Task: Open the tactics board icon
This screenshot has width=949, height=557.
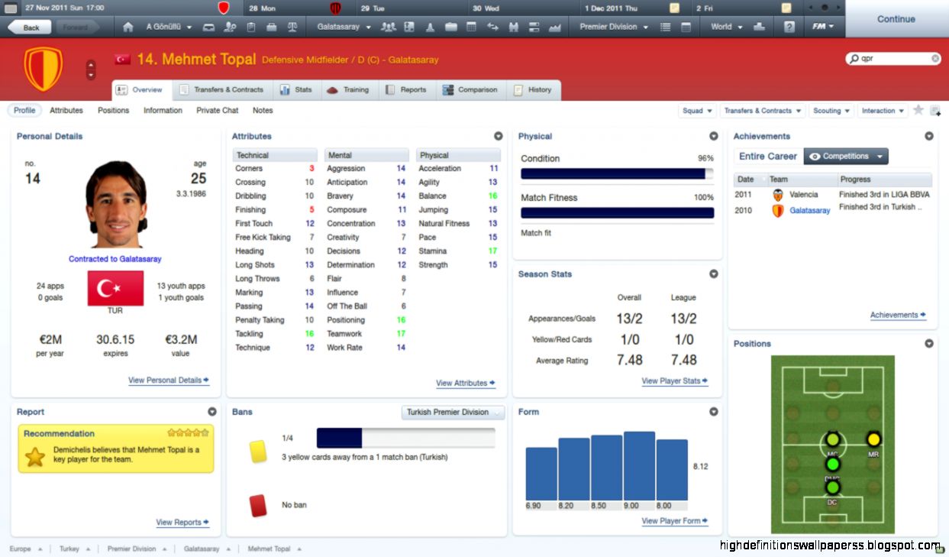Action: (x=409, y=27)
